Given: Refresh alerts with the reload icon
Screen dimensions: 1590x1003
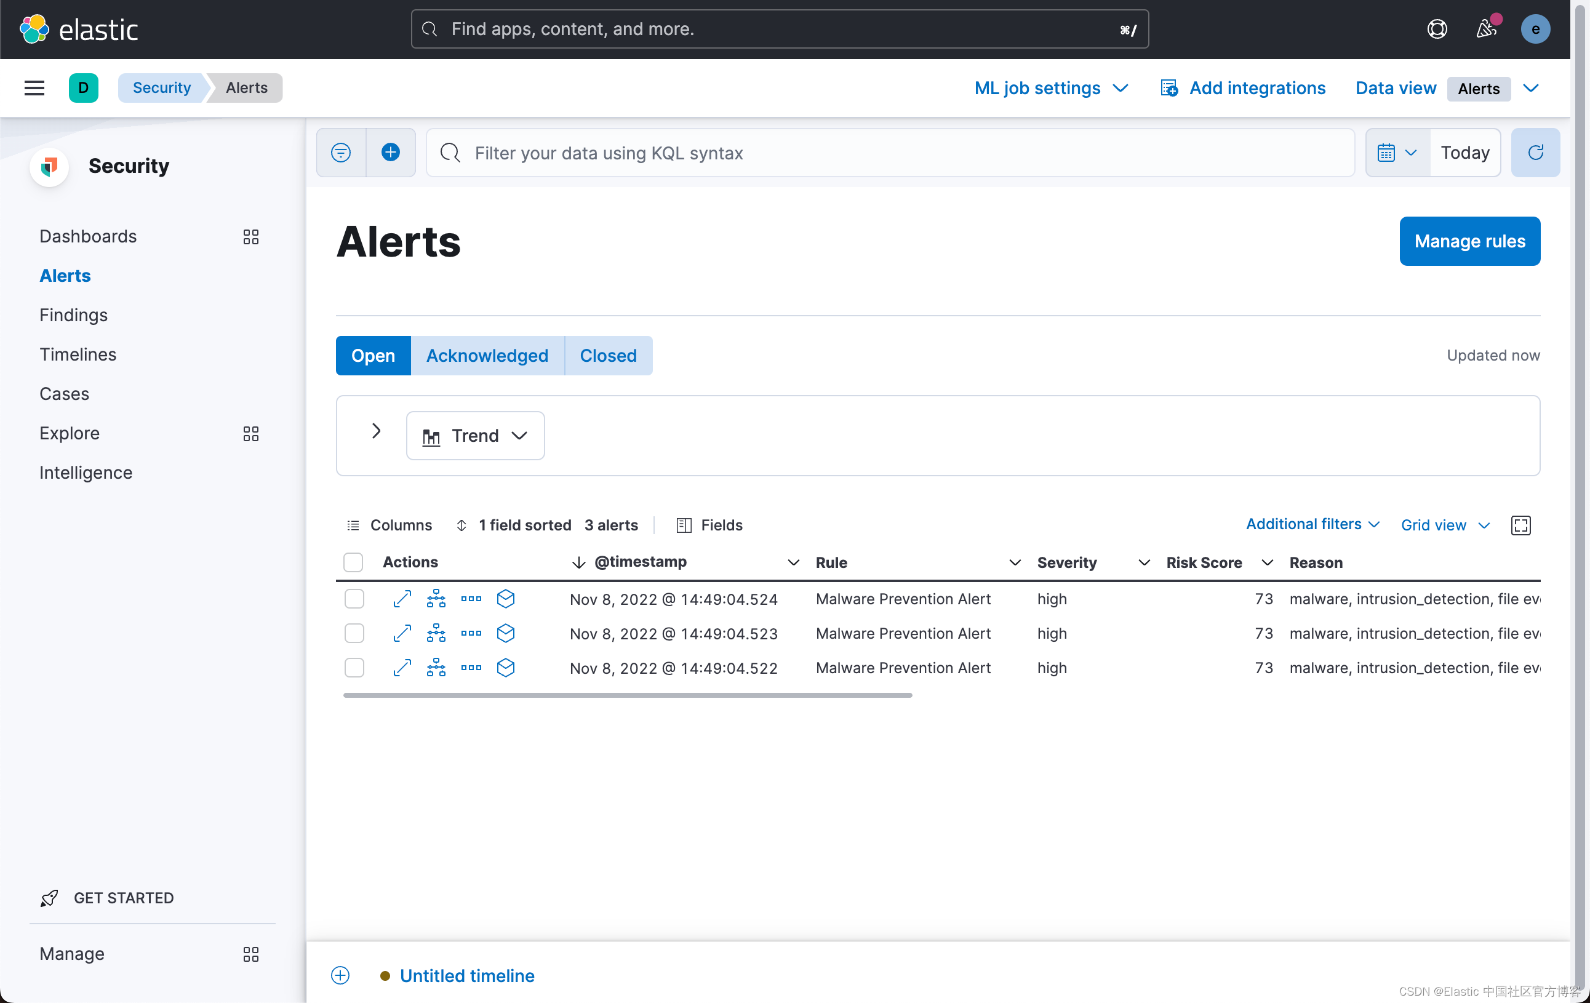Looking at the screenshot, I should pos(1535,153).
